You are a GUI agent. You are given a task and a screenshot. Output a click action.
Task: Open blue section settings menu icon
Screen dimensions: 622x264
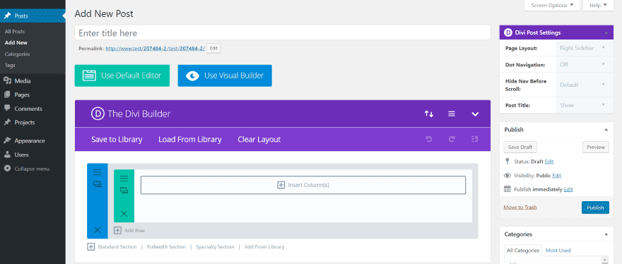pyautogui.click(x=98, y=172)
